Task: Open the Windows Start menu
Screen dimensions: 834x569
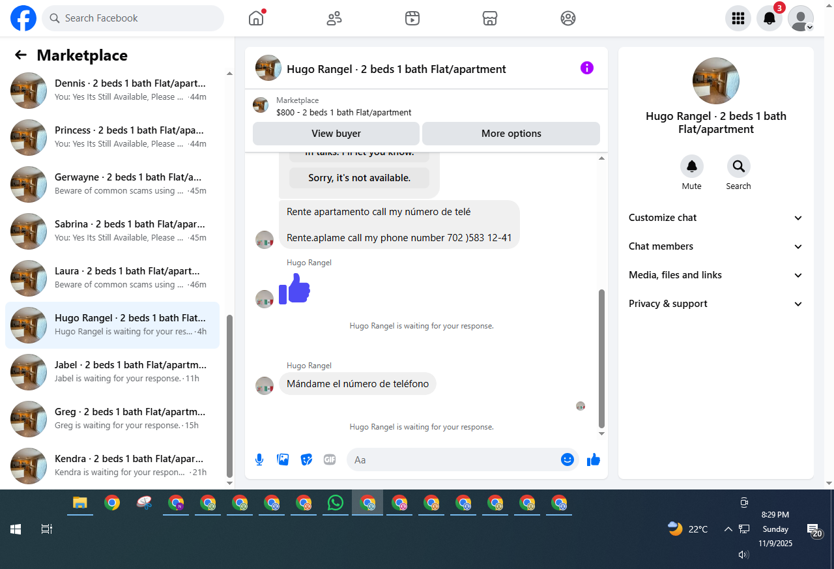Action: pyautogui.click(x=16, y=529)
